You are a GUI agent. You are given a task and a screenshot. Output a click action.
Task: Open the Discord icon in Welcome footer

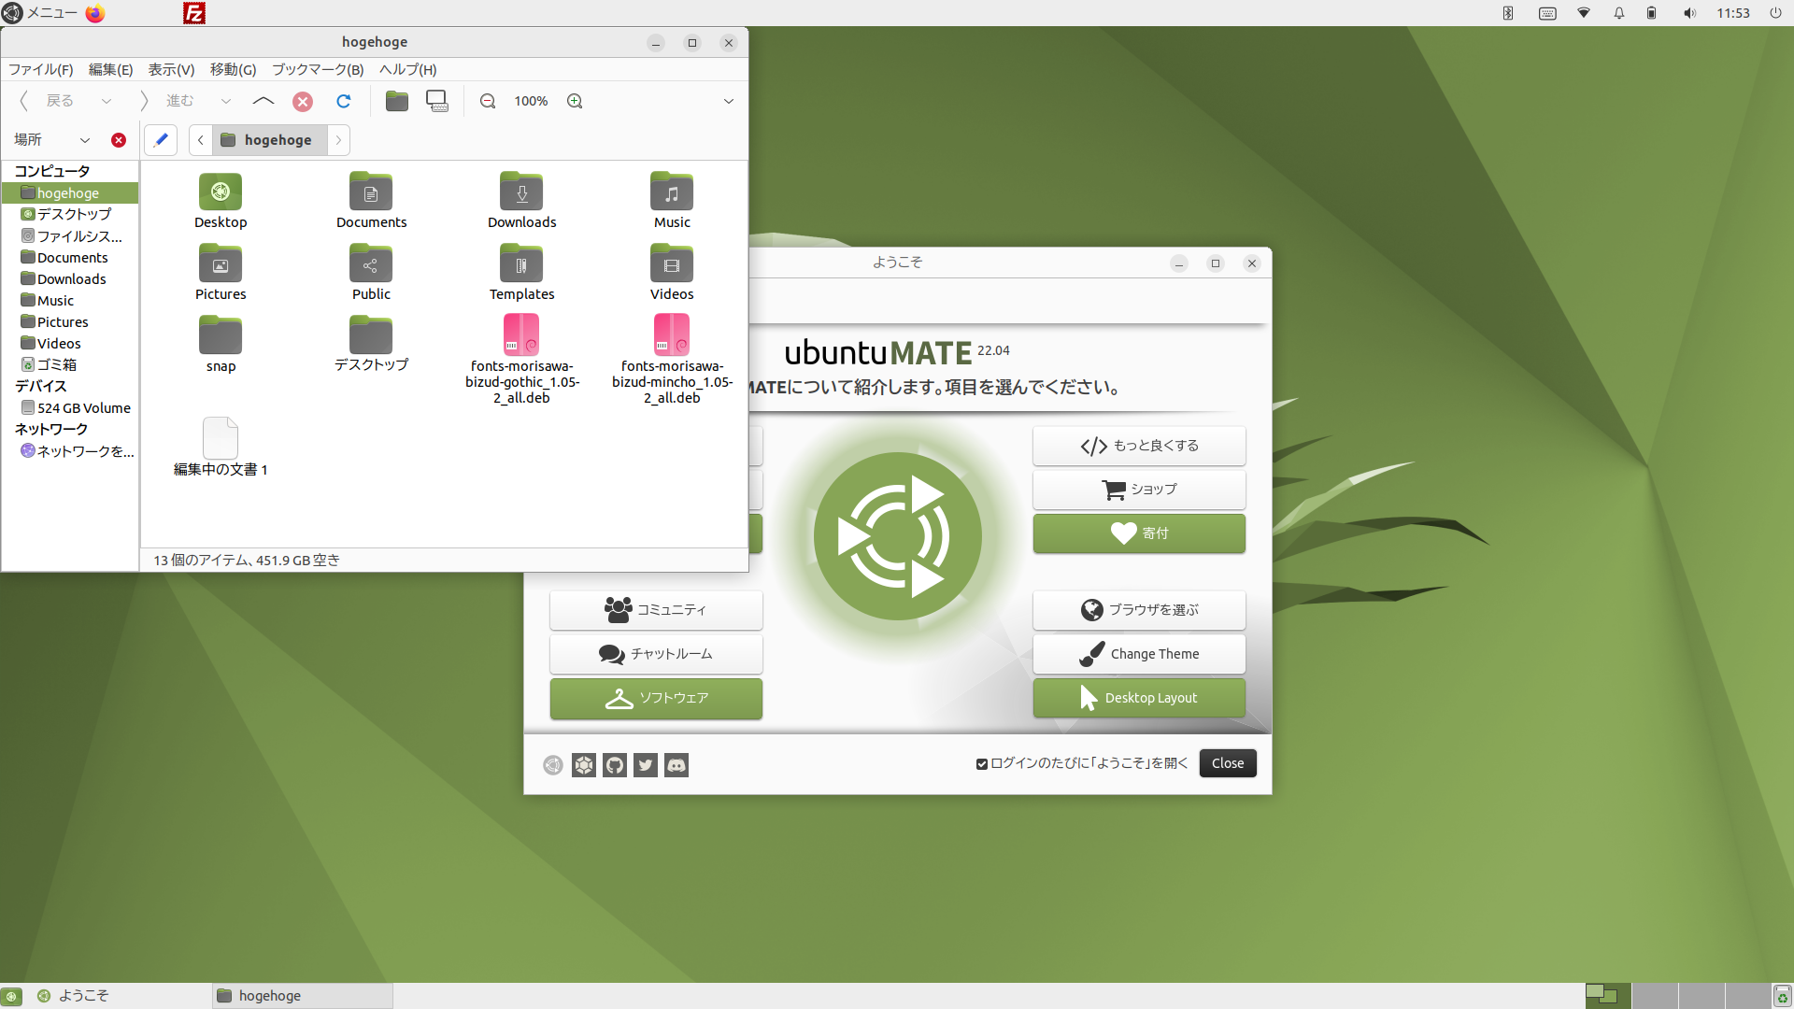[676, 765]
